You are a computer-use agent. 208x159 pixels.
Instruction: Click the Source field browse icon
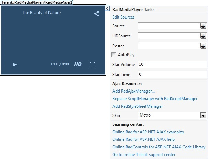click(203, 26)
